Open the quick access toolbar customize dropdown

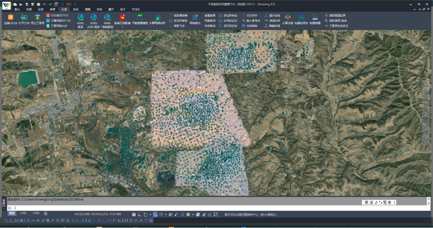pyautogui.click(x=75, y=4)
